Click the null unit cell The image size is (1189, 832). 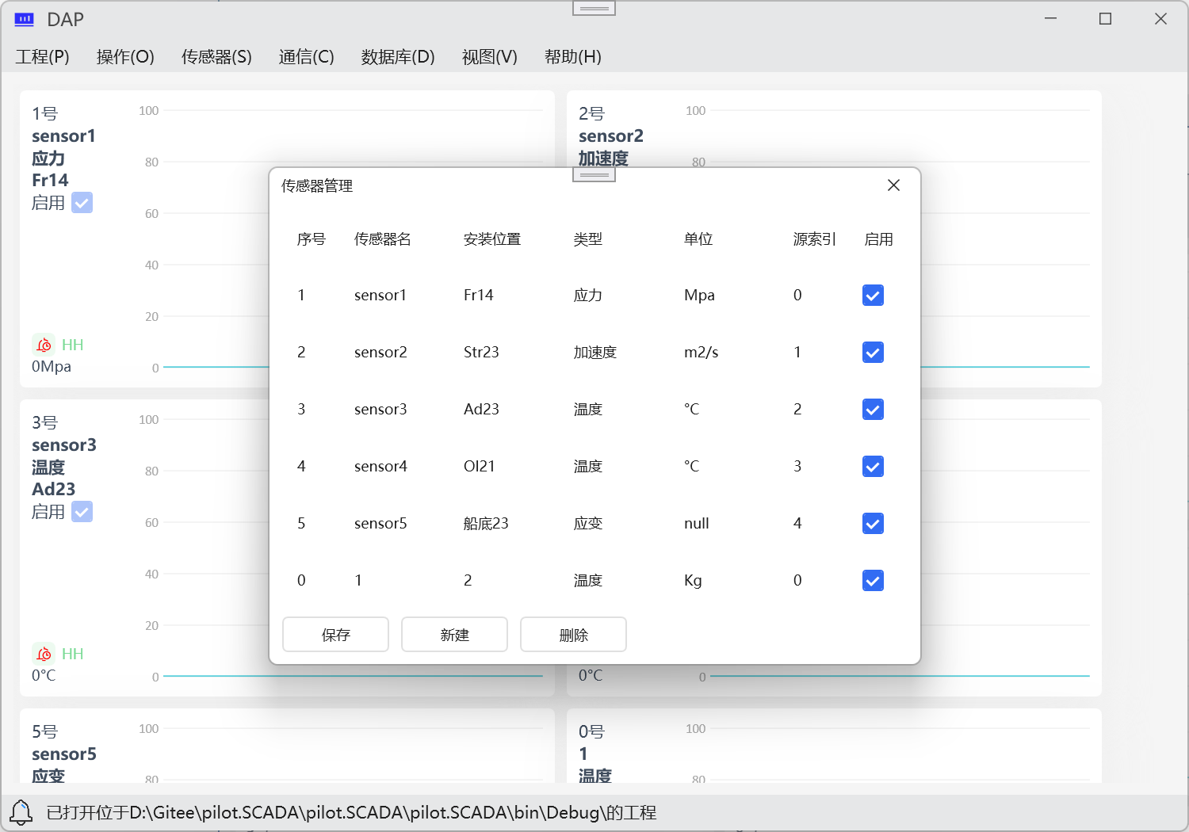coord(697,524)
